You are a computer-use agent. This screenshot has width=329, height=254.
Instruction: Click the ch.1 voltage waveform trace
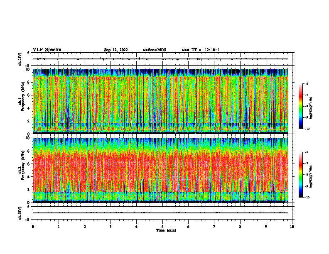pos(160,59)
